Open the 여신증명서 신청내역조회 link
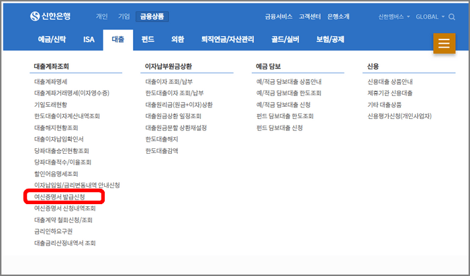This screenshot has width=470, height=276. [64, 208]
